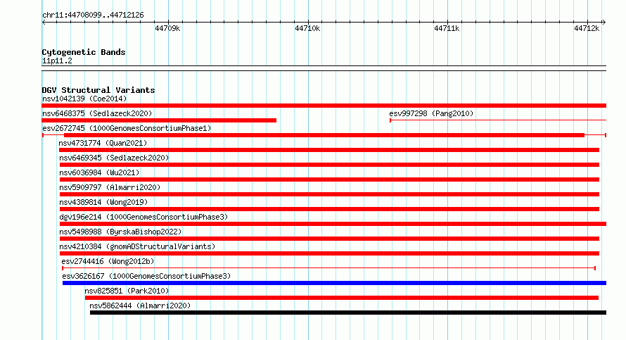Click the Cytogenetic Bands track title
This screenshot has width=626, height=340.
click(84, 52)
